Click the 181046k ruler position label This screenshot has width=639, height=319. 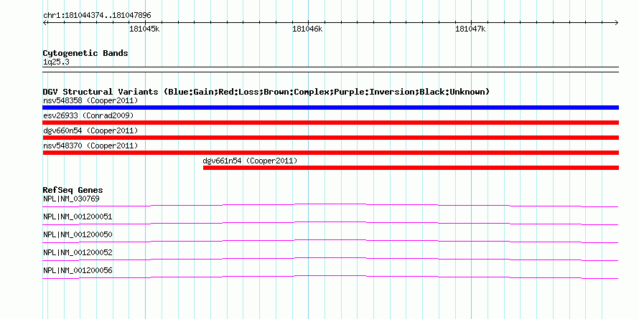click(x=308, y=29)
